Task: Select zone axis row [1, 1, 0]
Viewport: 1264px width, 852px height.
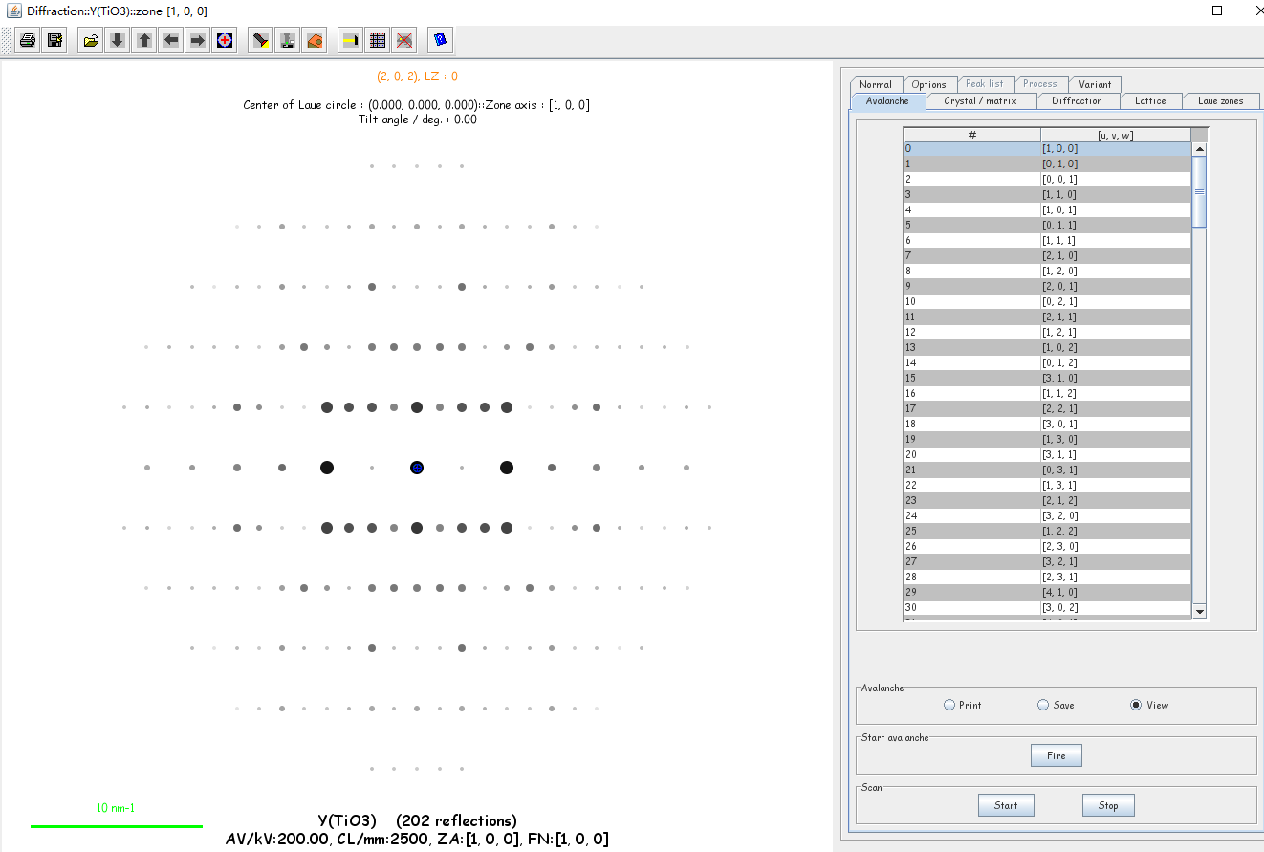Action: click(1048, 194)
